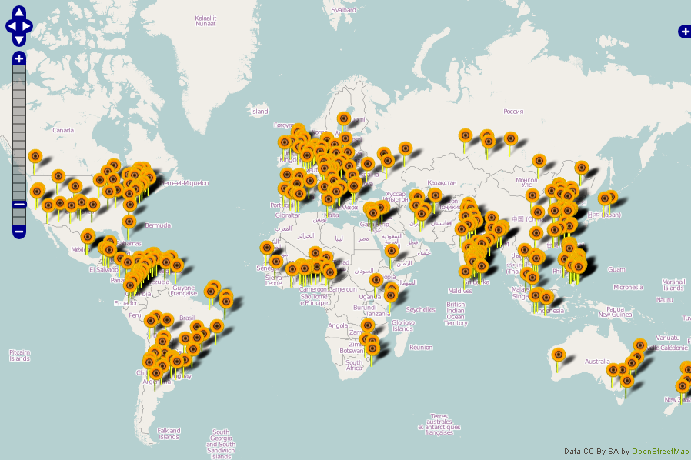Expand the layer switcher plus button

click(684, 32)
